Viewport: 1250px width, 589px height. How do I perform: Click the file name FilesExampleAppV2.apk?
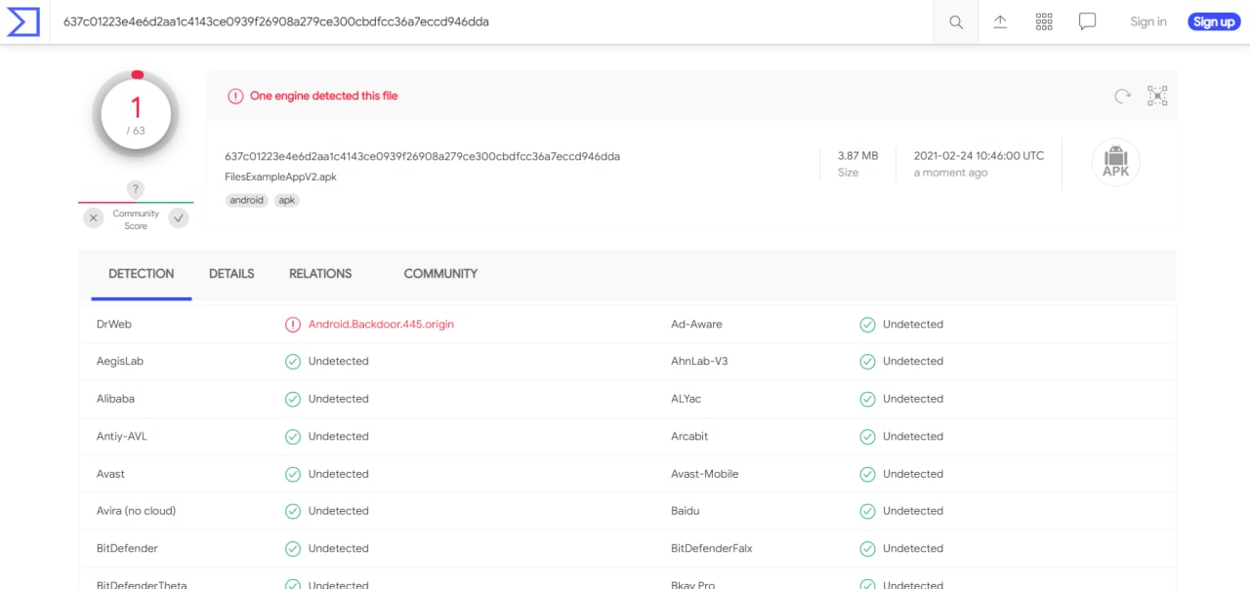click(x=280, y=177)
